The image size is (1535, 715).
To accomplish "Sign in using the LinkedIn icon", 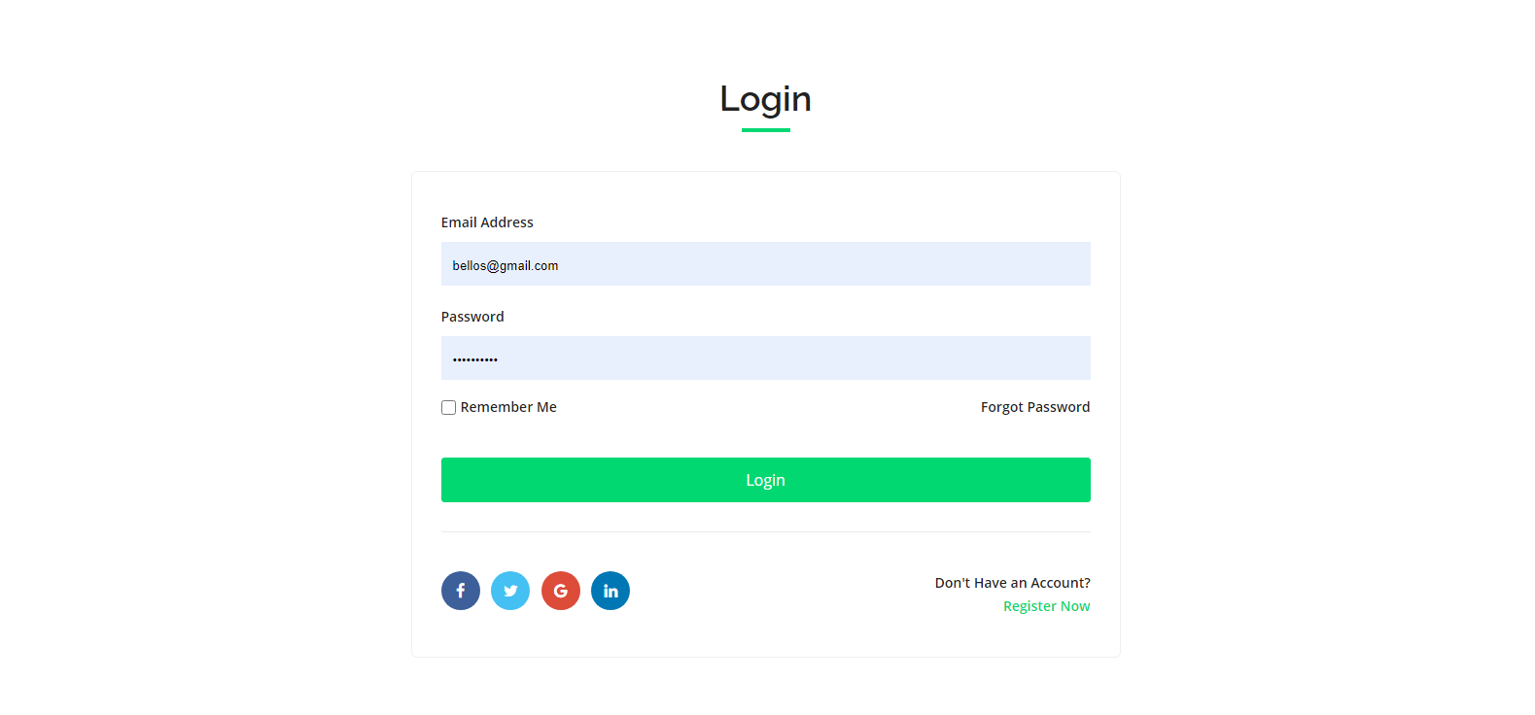I will (x=611, y=591).
